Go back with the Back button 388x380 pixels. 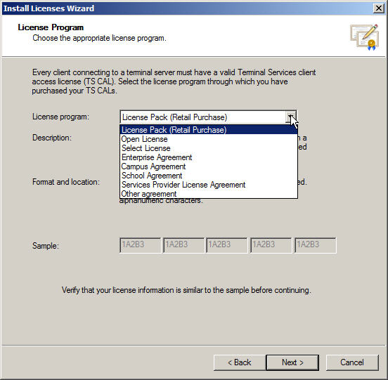coord(240,362)
